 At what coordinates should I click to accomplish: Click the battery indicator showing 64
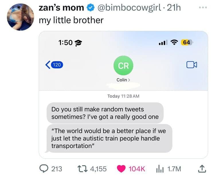click(187, 42)
